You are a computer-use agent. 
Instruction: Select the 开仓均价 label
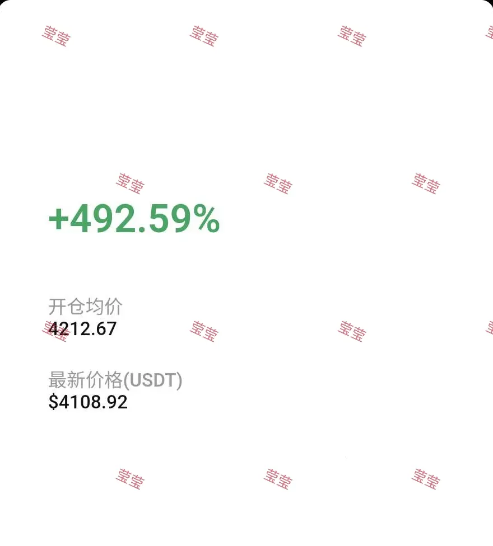tap(85, 307)
